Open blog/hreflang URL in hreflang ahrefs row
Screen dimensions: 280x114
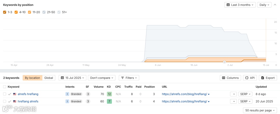click(185, 101)
